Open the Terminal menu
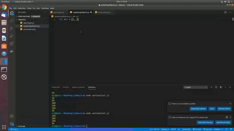 [45, 8]
